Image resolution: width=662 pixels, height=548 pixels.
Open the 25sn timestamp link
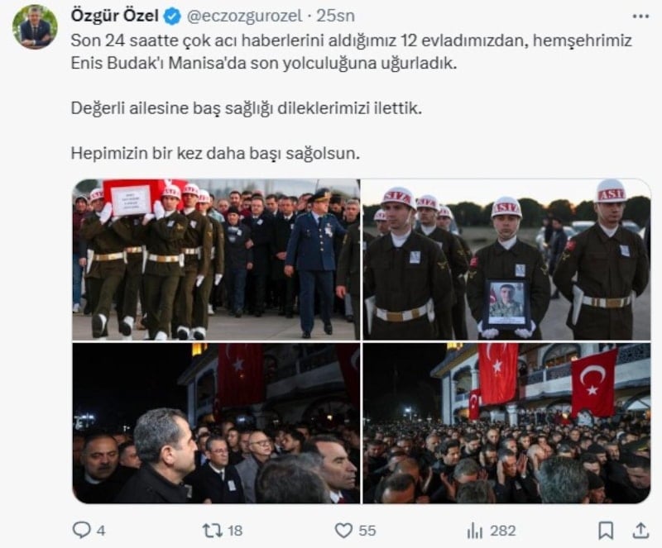click(x=335, y=17)
